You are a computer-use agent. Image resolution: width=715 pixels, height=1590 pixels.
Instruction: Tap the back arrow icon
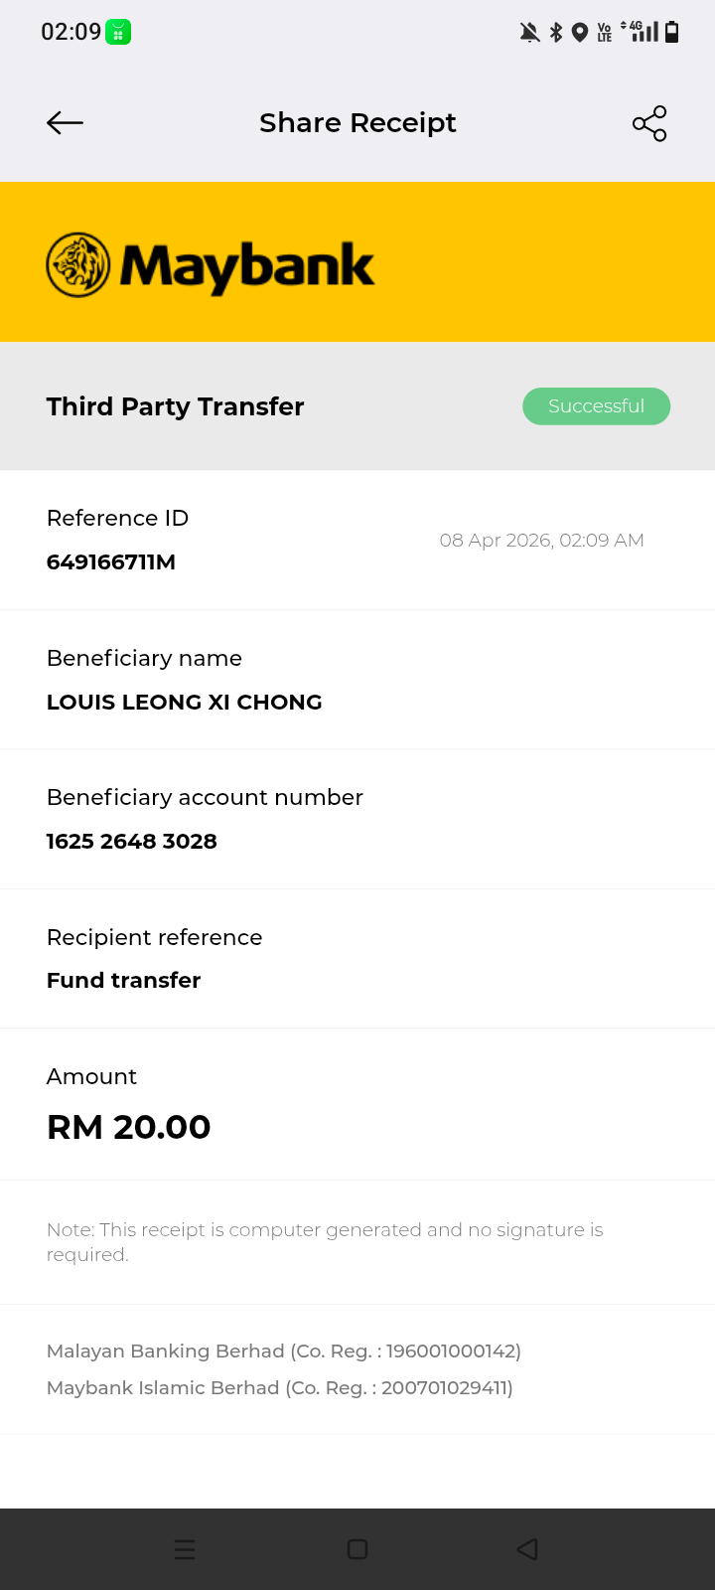coord(65,122)
